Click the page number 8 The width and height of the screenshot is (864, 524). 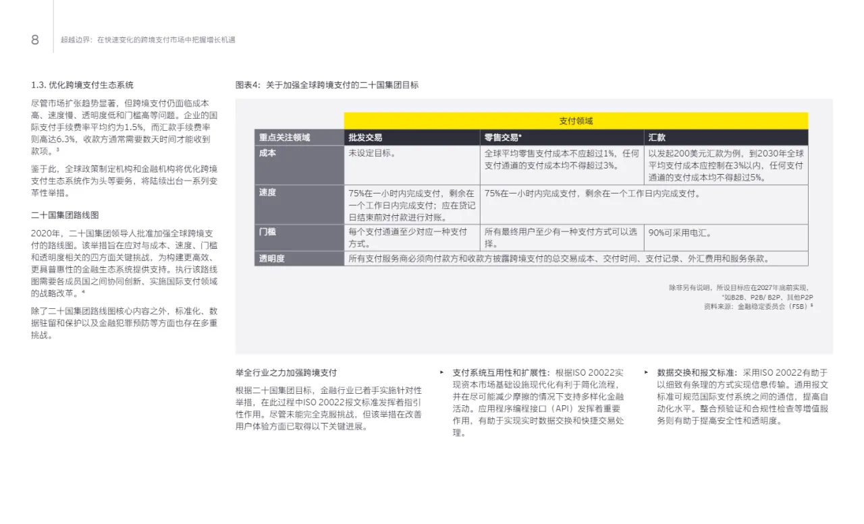35,40
